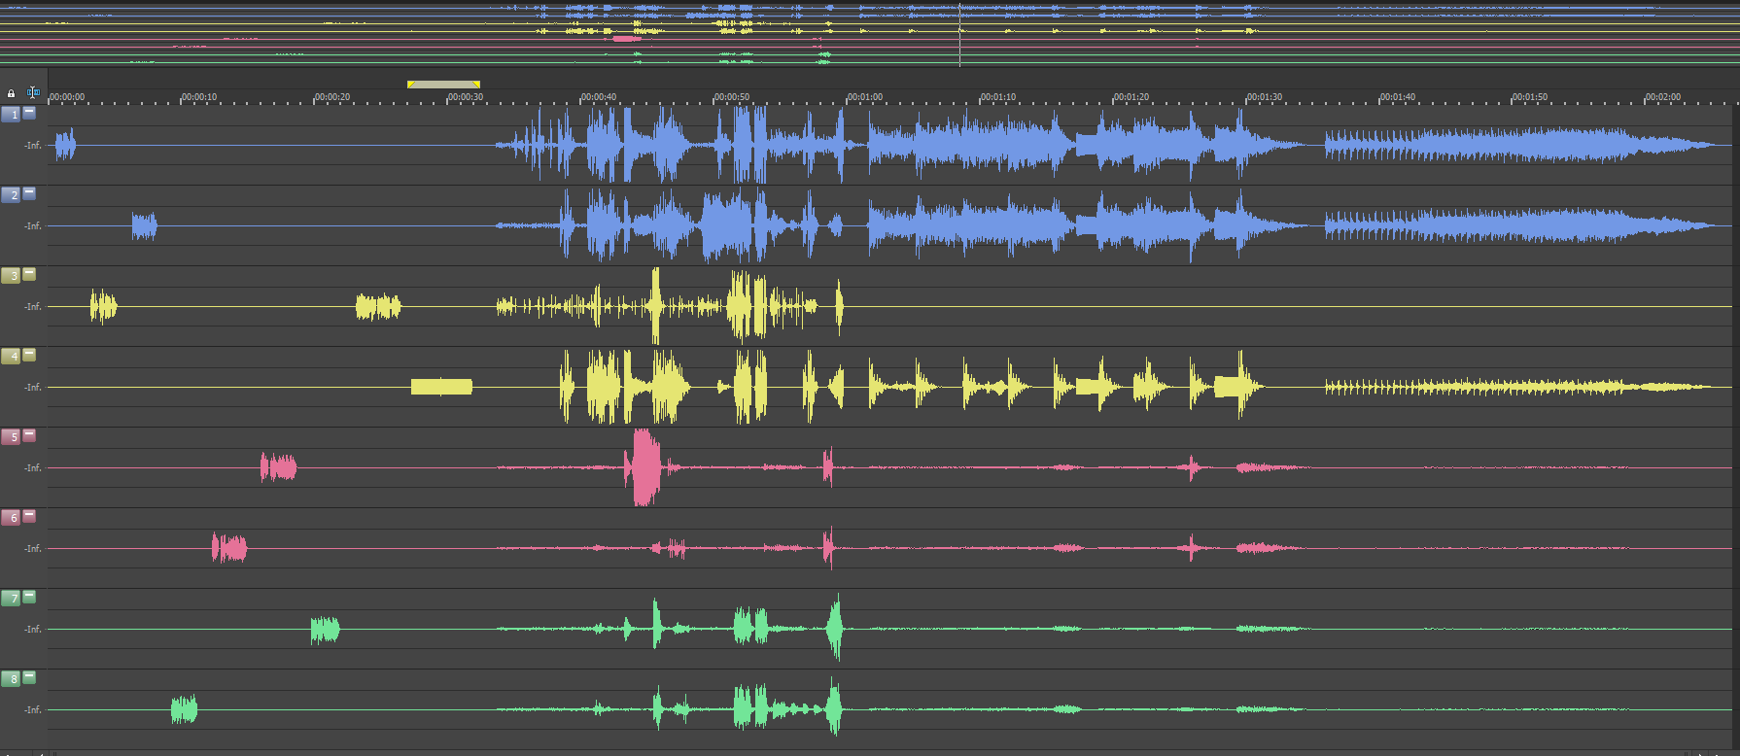Click the channel 2 number button
Image resolution: width=1740 pixels, height=756 pixels.
pyautogui.click(x=11, y=195)
